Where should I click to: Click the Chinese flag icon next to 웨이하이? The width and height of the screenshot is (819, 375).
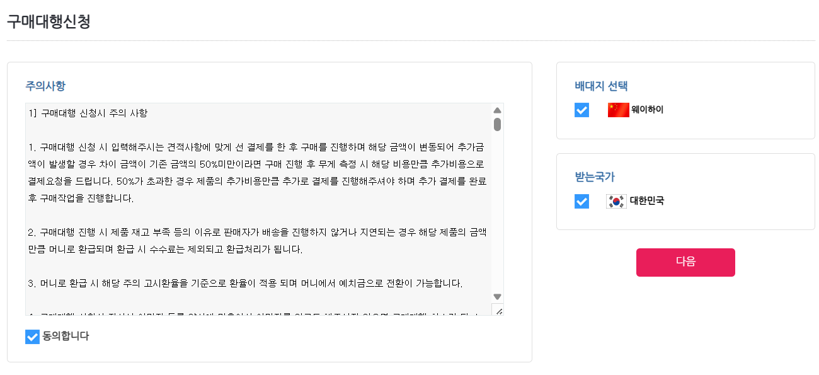tap(618, 109)
